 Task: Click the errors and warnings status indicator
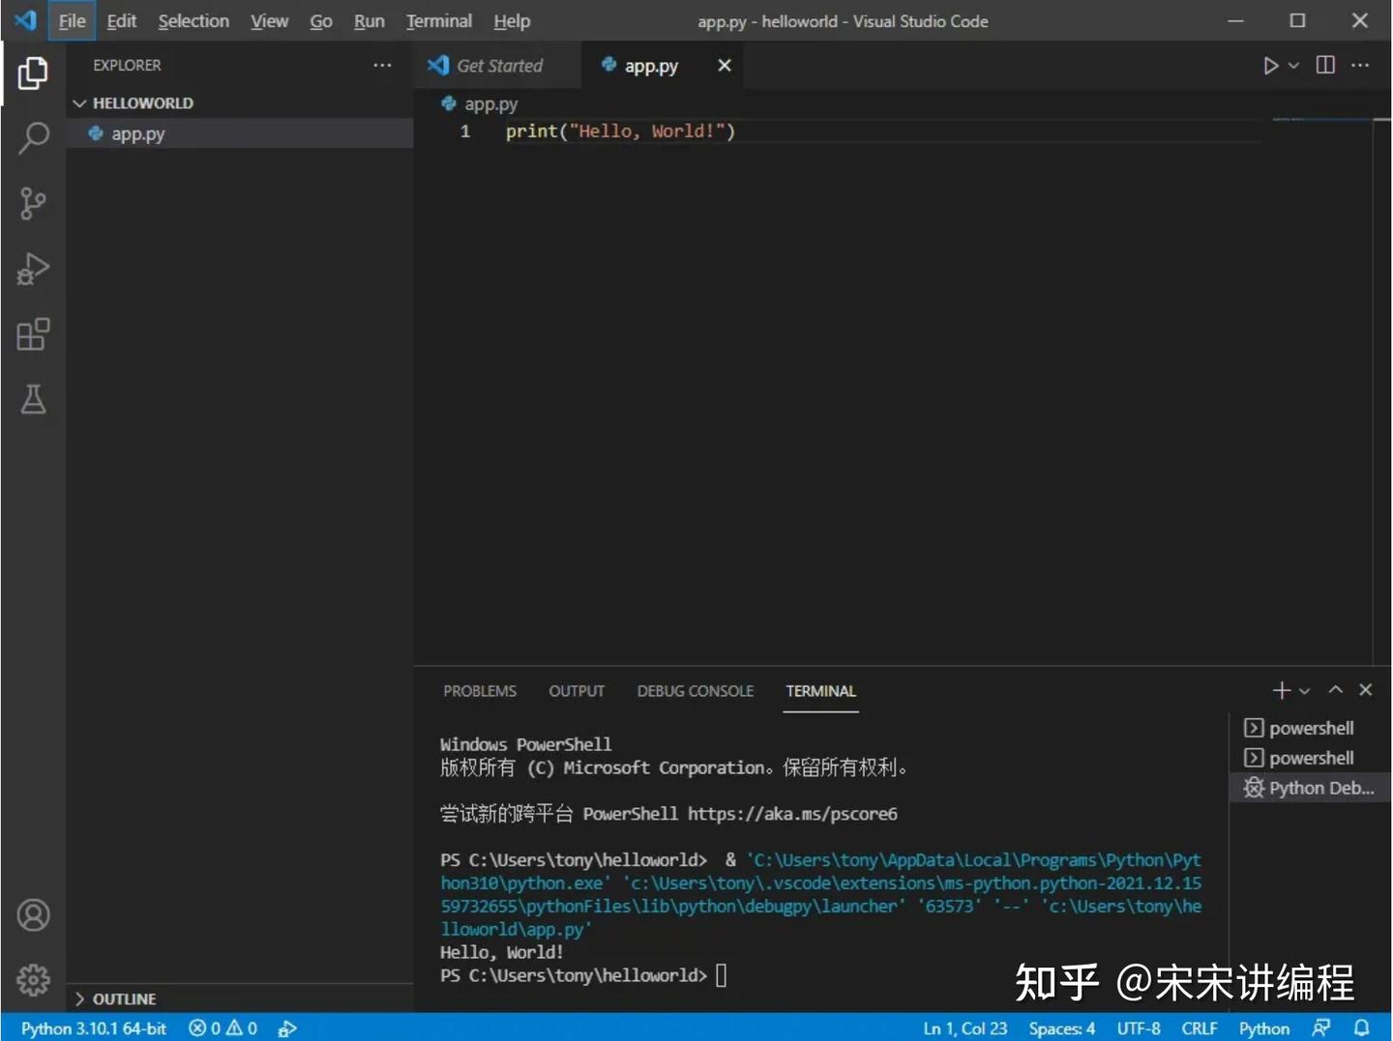coord(222,1028)
